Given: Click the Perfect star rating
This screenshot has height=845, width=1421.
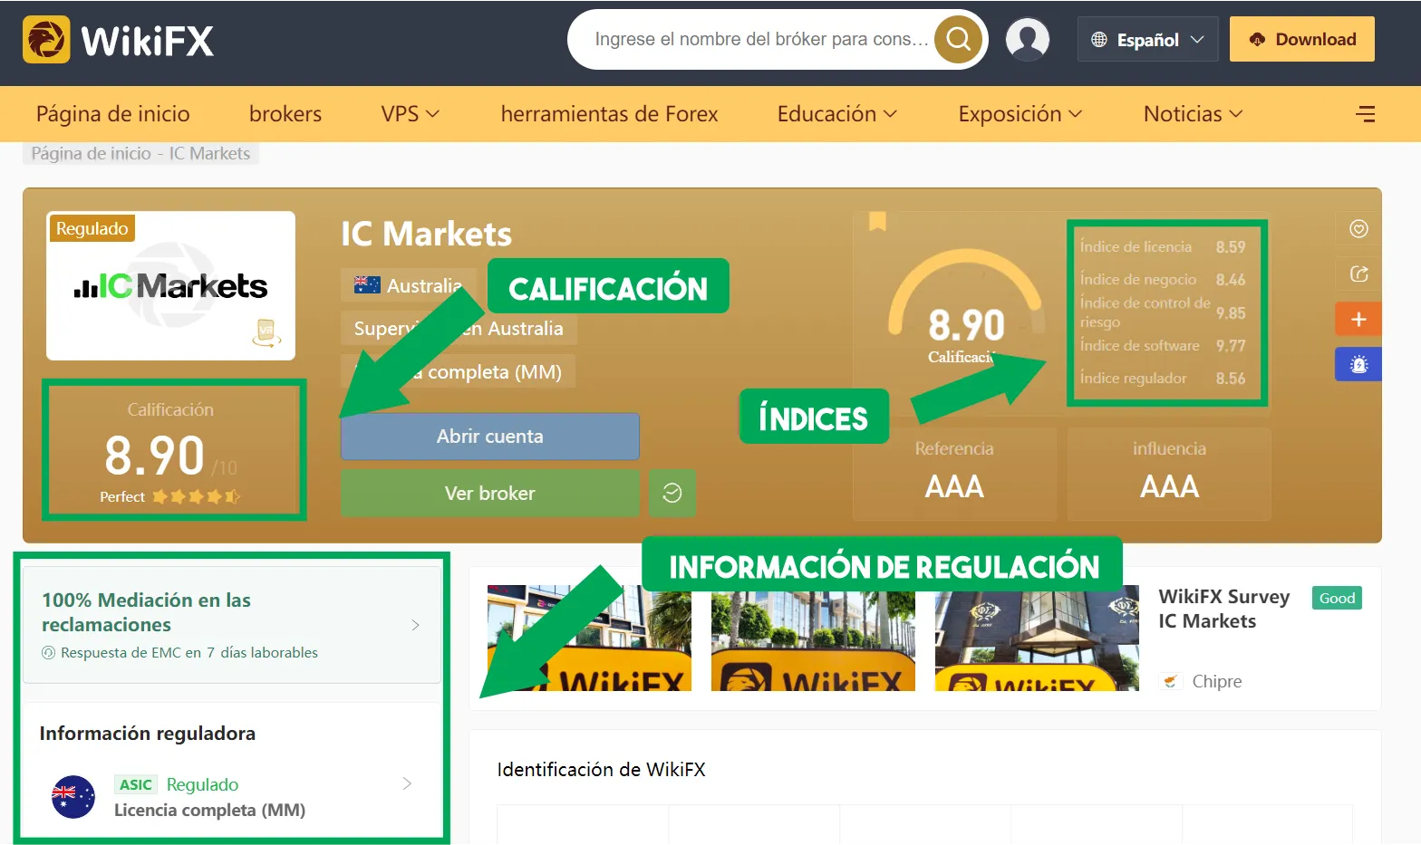Looking at the screenshot, I should [170, 496].
